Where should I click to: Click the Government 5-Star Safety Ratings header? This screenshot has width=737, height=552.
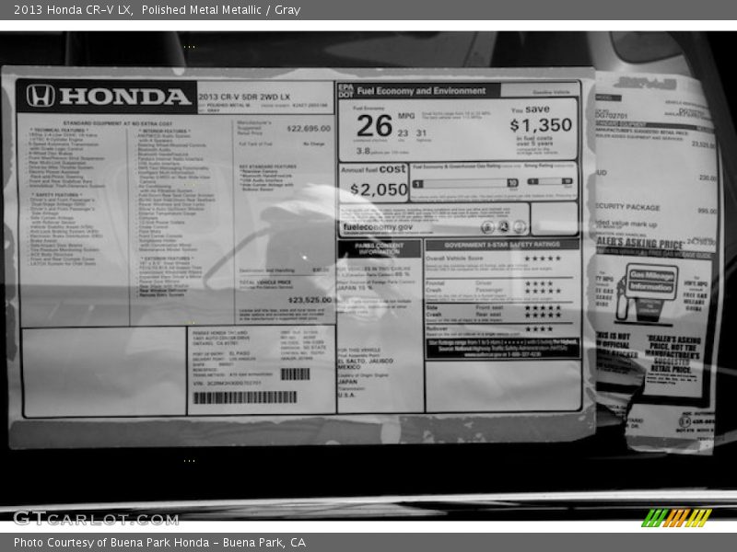pyautogui.click(x=502, y=245)
